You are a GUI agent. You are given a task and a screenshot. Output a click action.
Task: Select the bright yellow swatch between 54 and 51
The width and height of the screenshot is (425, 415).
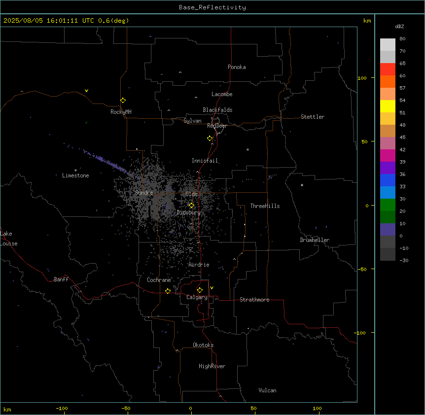tap(388, 106)
